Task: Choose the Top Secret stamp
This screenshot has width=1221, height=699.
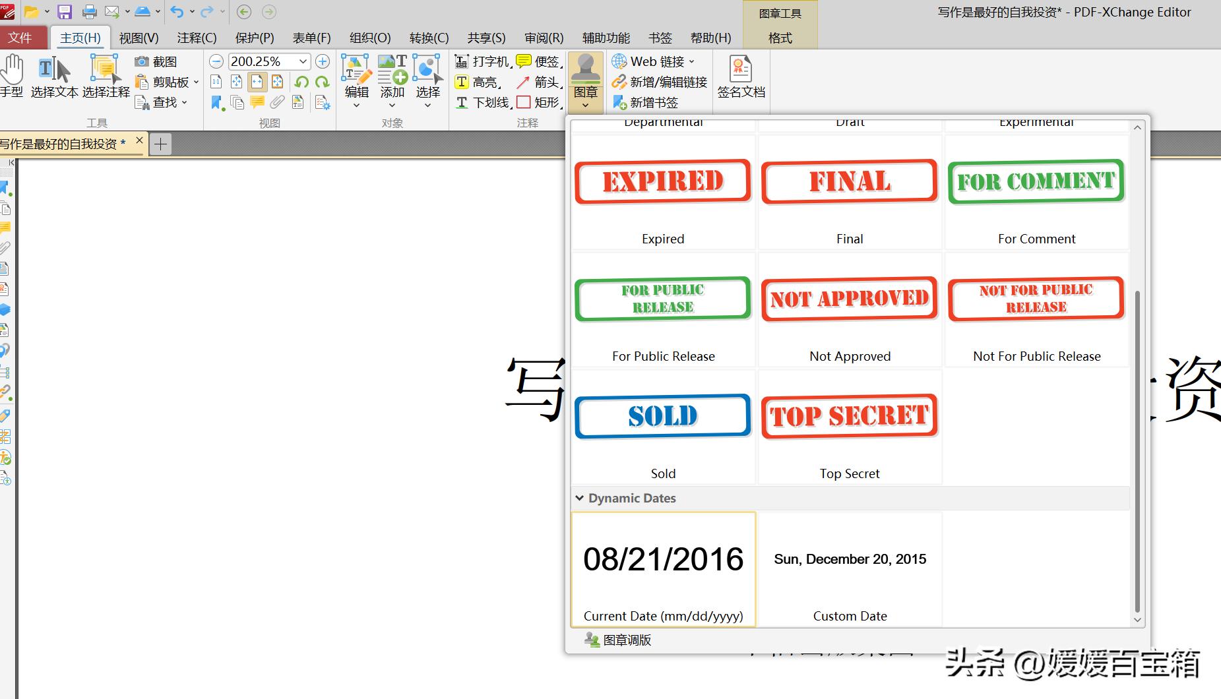Action: point(850,427)
